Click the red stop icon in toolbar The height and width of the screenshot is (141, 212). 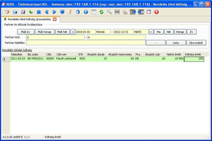pos(157,12)
